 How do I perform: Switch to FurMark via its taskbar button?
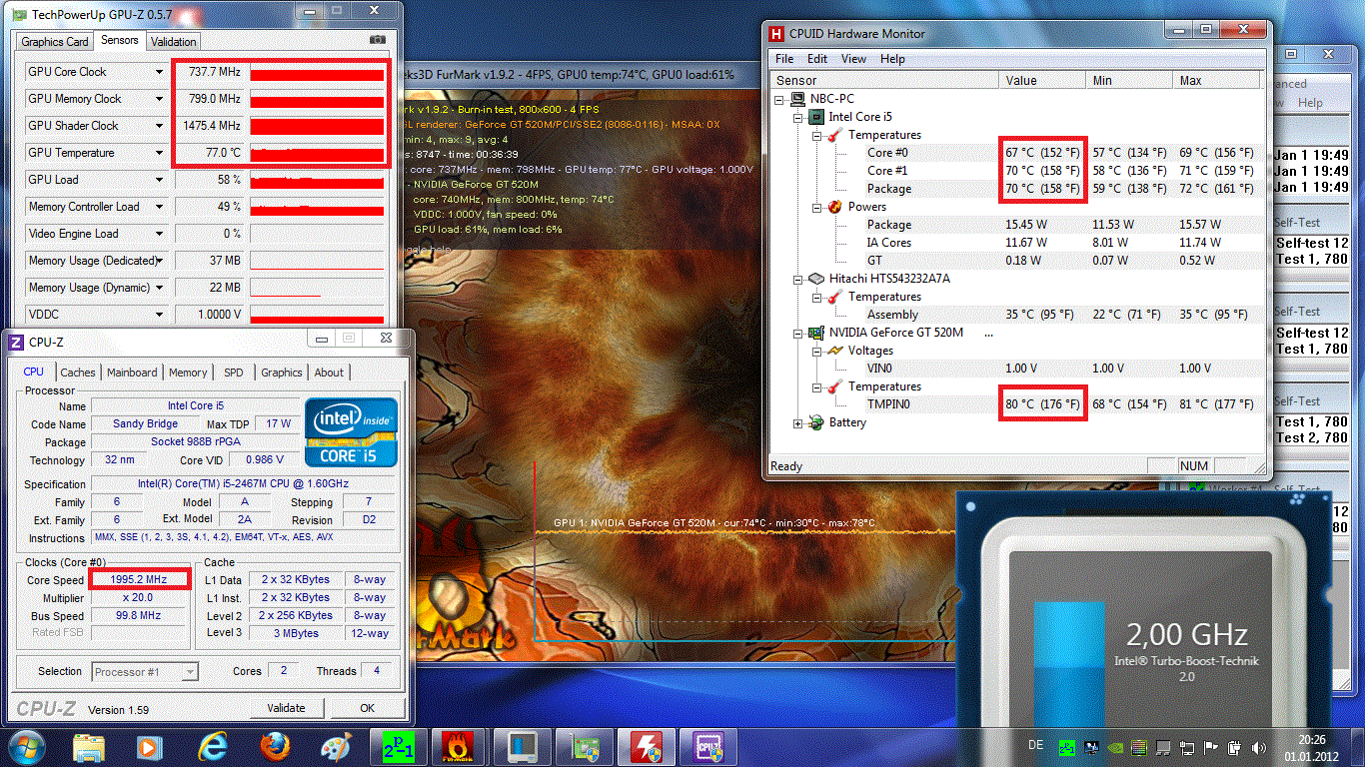click(x=460, y=747)
